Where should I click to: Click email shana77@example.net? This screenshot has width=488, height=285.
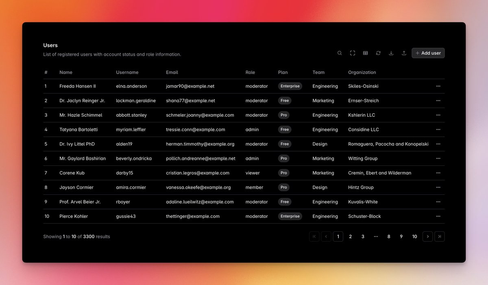point(190,101)
